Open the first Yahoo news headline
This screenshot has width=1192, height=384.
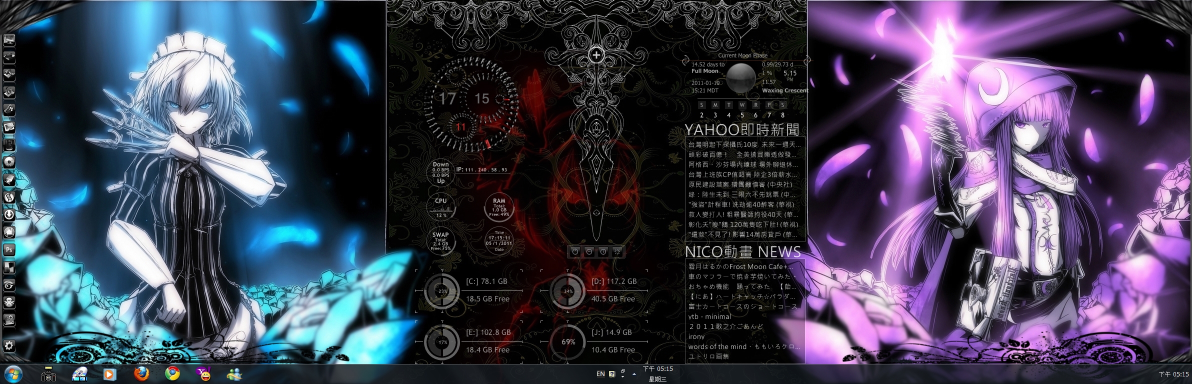click(x=744, y=144)
